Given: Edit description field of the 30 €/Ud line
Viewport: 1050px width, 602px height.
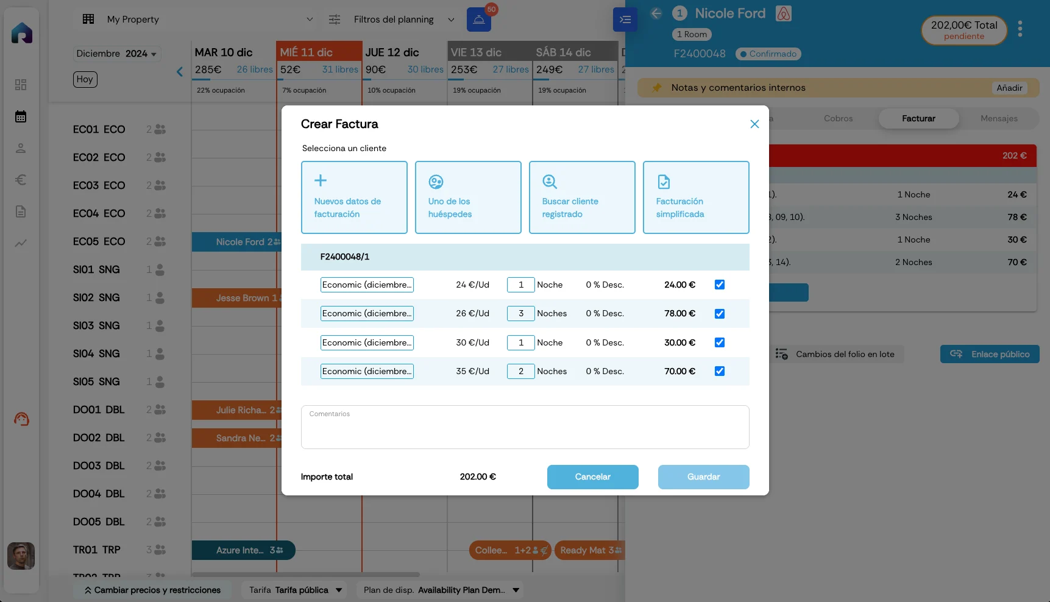Looking at the screenshot, I should coord(367,342).
